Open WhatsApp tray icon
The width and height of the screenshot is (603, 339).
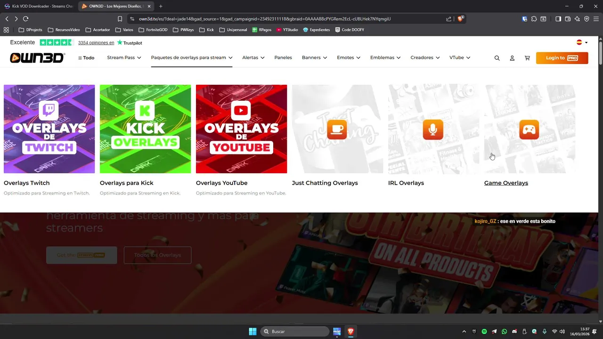click(505, 331)
